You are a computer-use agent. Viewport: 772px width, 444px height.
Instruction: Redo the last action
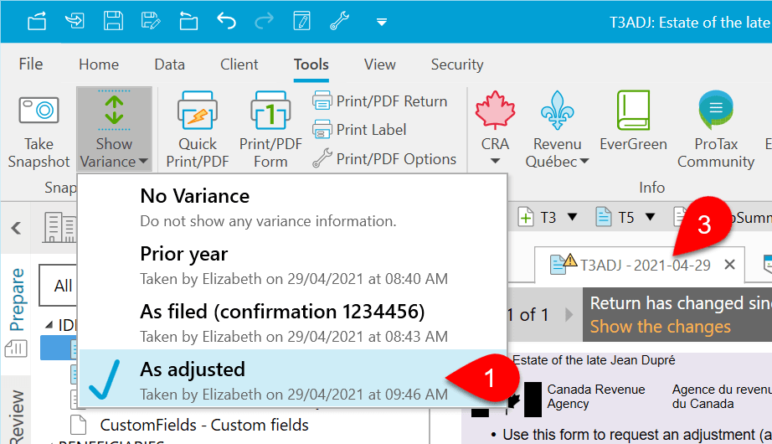coord(265,21)
